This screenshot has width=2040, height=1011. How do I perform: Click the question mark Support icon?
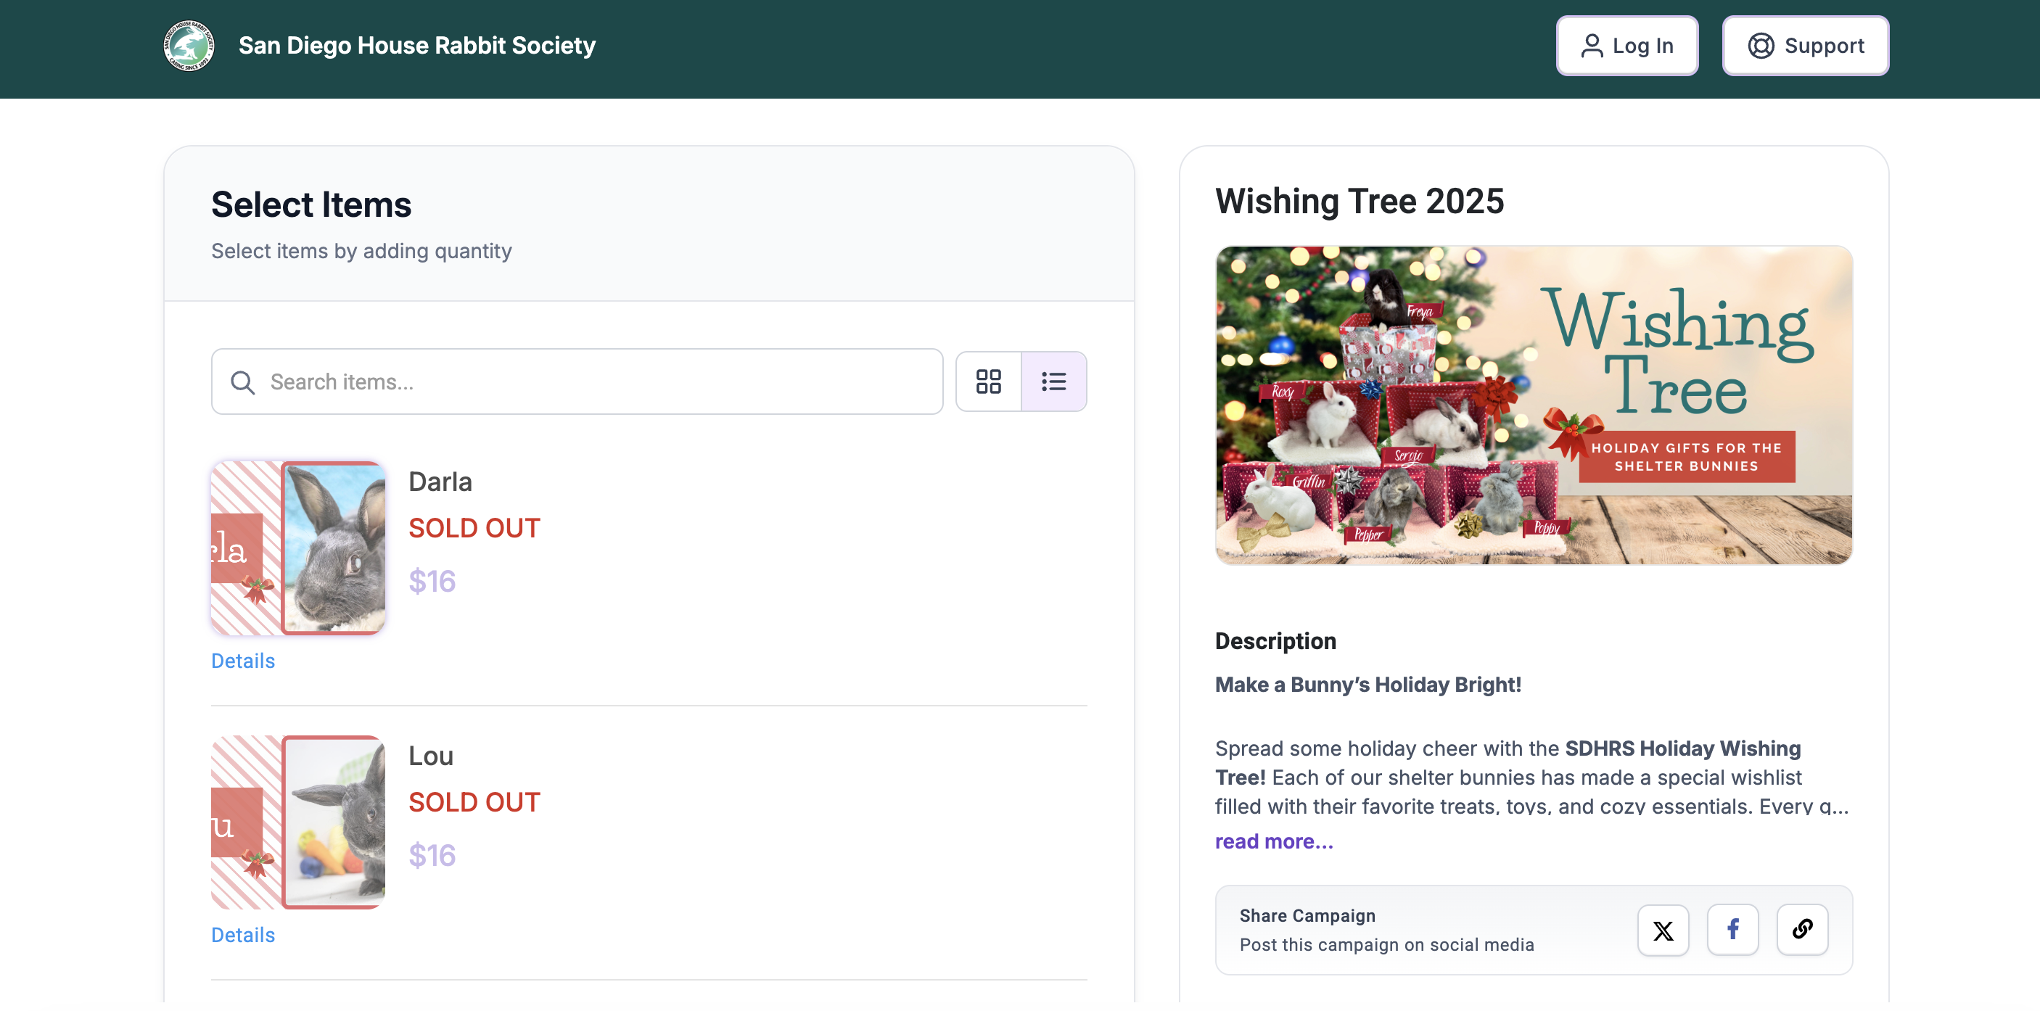[x=1760, y=45]
